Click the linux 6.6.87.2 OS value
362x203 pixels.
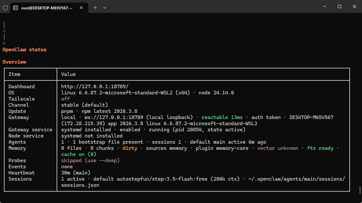tap(148, 93)
